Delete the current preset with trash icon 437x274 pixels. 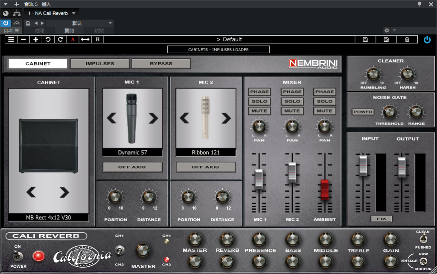point(407,40)
